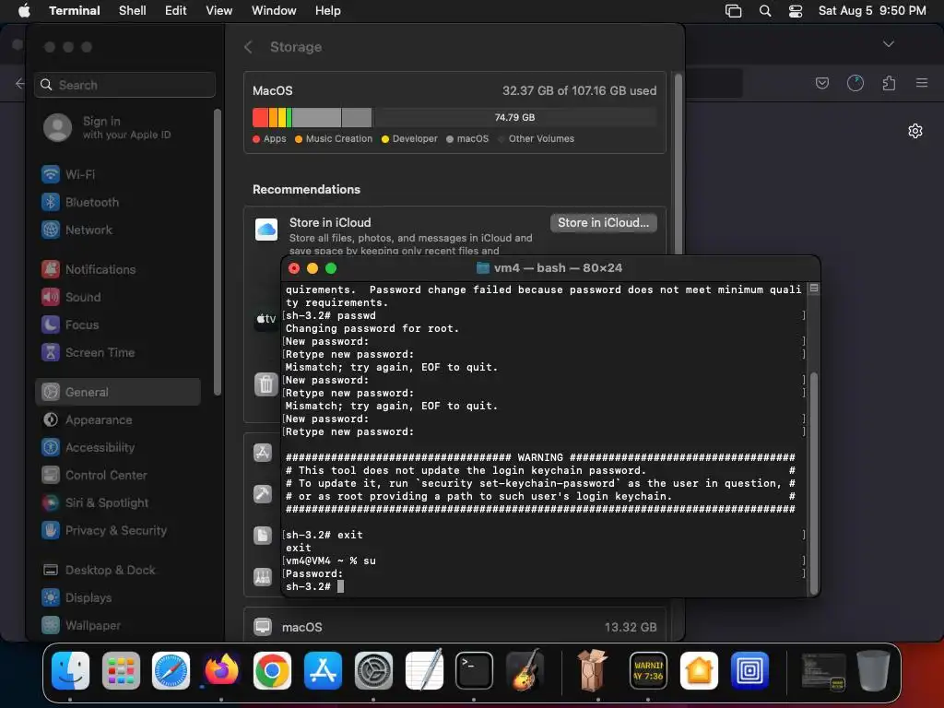Click the Terminal window scrollbar

(814, 481)
